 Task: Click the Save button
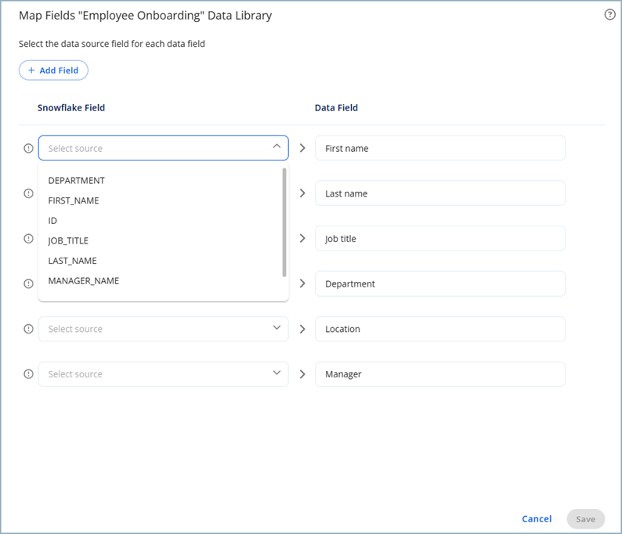pyautogui.click(x=585, y=519)
